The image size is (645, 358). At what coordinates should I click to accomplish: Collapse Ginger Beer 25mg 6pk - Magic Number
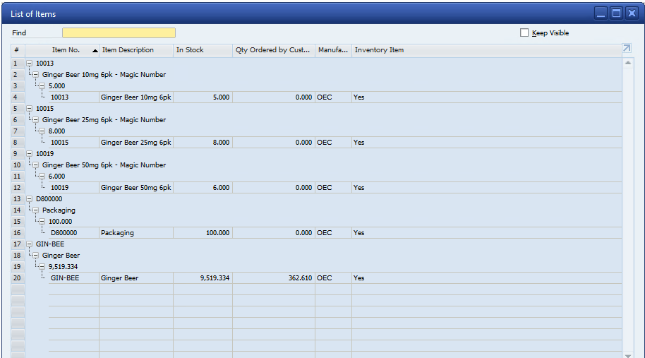point(36,120)
